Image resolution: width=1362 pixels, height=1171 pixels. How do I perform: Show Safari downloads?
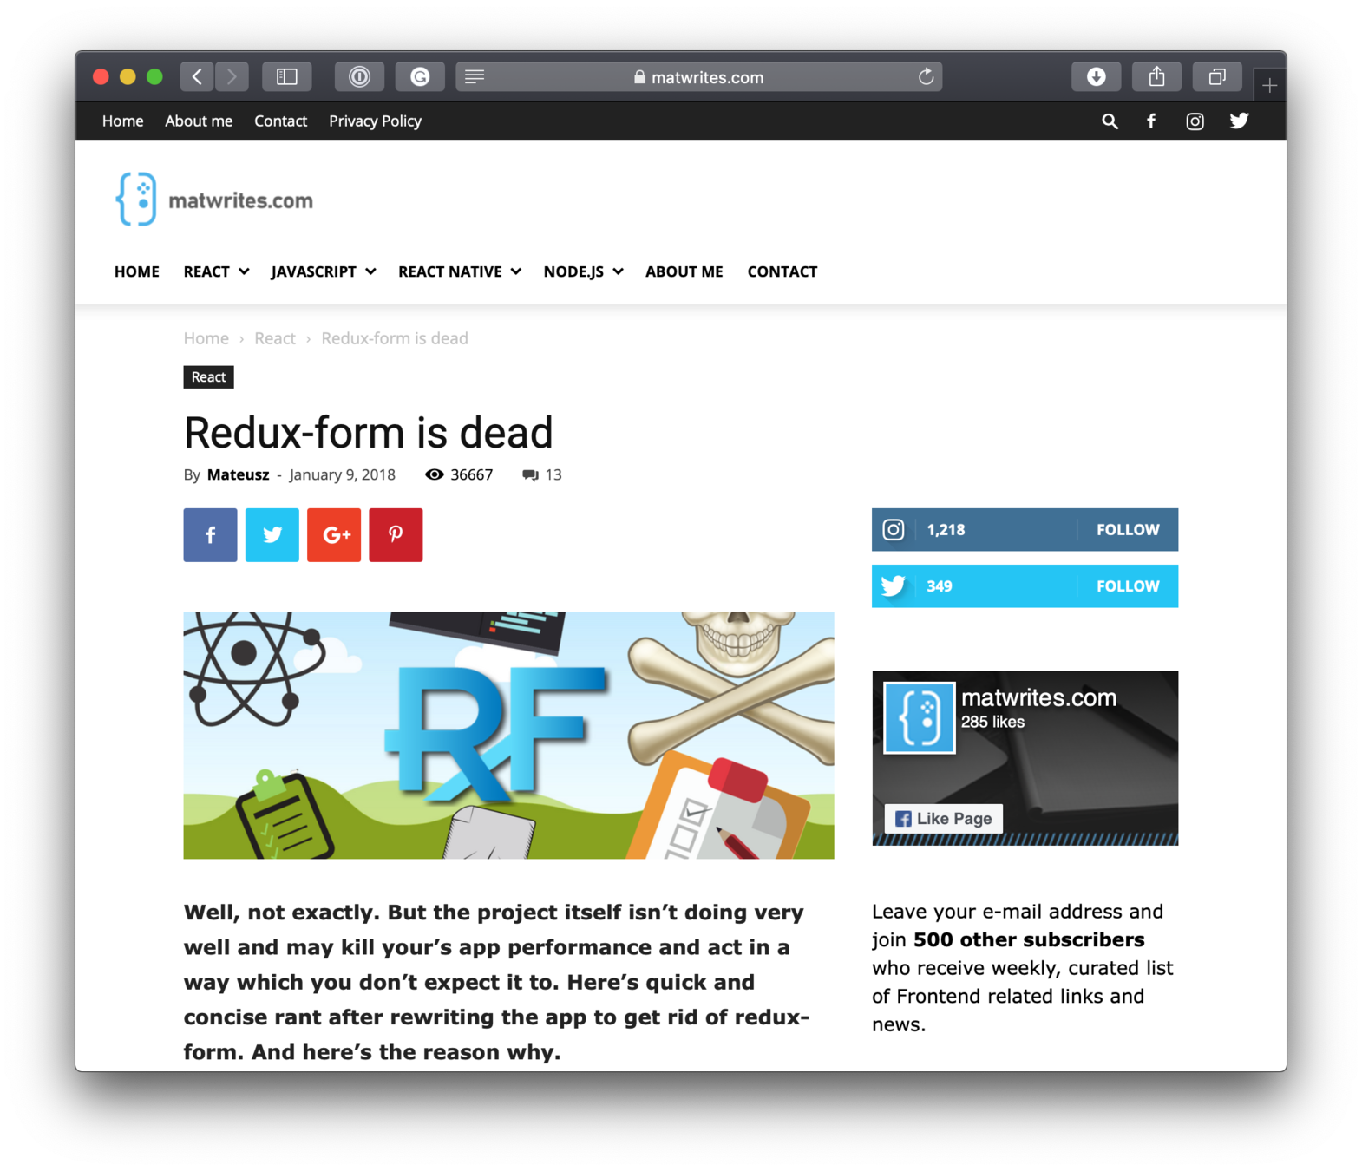(1096, 77)
